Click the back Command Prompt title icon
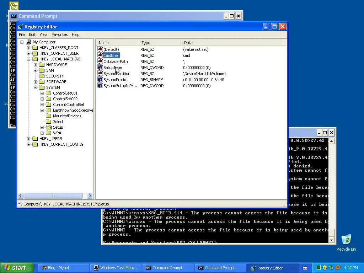364x273 pixels. (14, 16)
